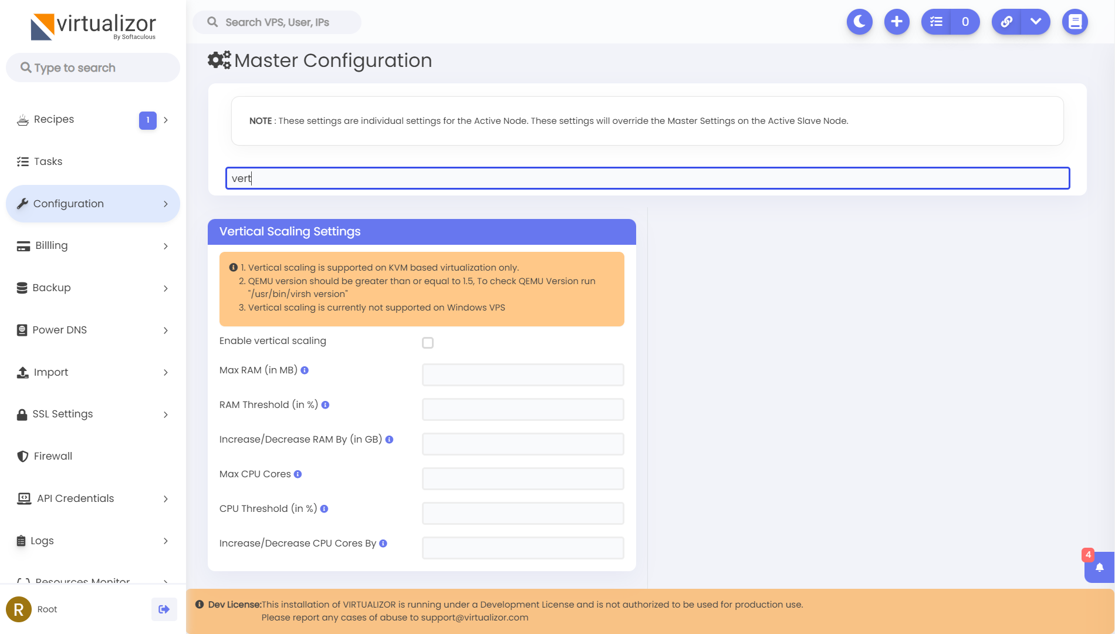Expand the Backup menu chevron
This screenshot has height=634, width=1115.
[165, 288]
